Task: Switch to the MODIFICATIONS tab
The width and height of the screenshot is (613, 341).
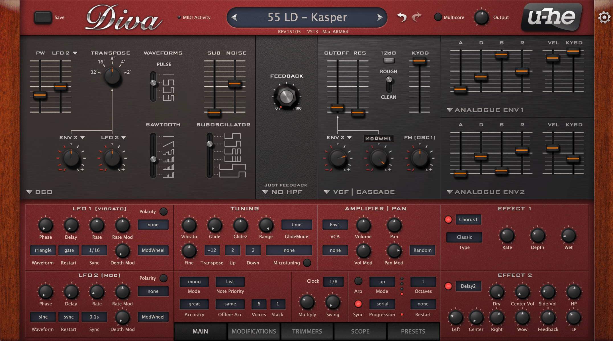Action: [254, 331]
